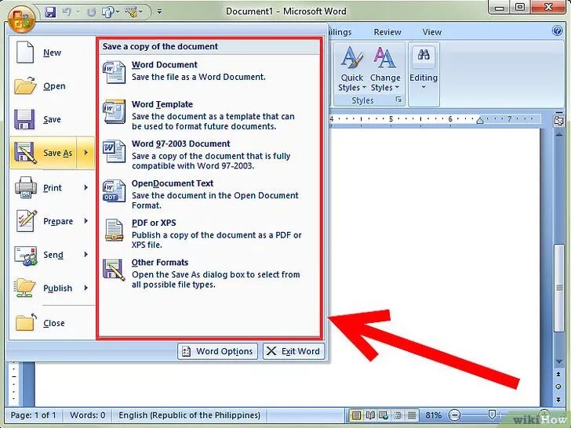Save as OpenDocument Text
Screen dimensions: 571x428
tap(209, 194)
